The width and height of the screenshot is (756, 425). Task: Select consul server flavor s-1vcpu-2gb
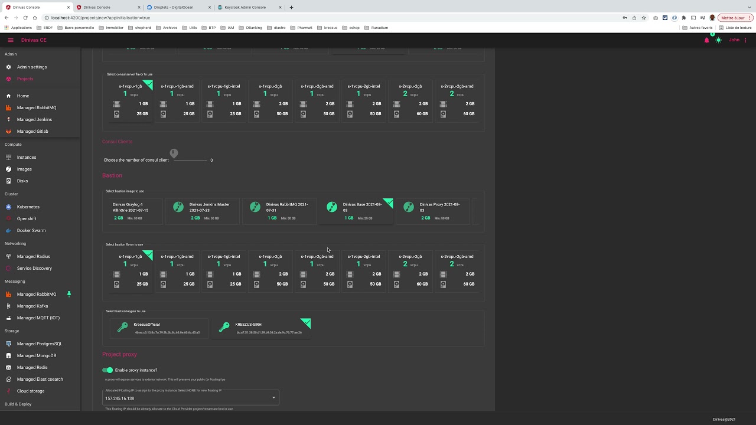tap(271, 100)
